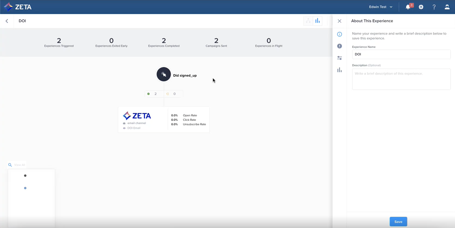Viewport: 455px width, 228px height.
Task: Click the Description text area
Action: coord(401,79)
